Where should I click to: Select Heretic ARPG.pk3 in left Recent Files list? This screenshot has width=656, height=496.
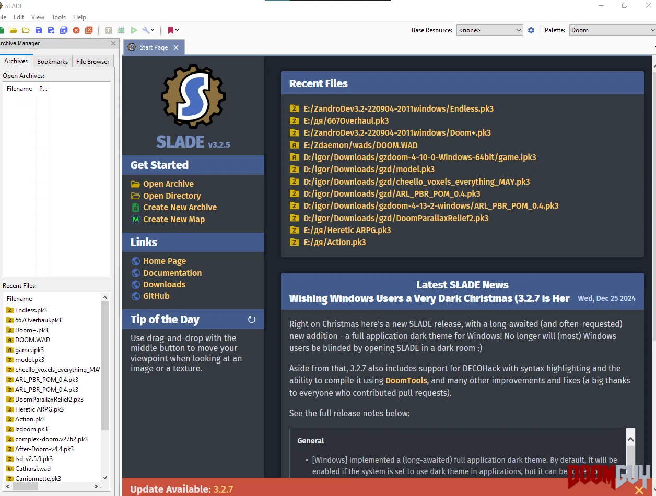pos(39,409)
